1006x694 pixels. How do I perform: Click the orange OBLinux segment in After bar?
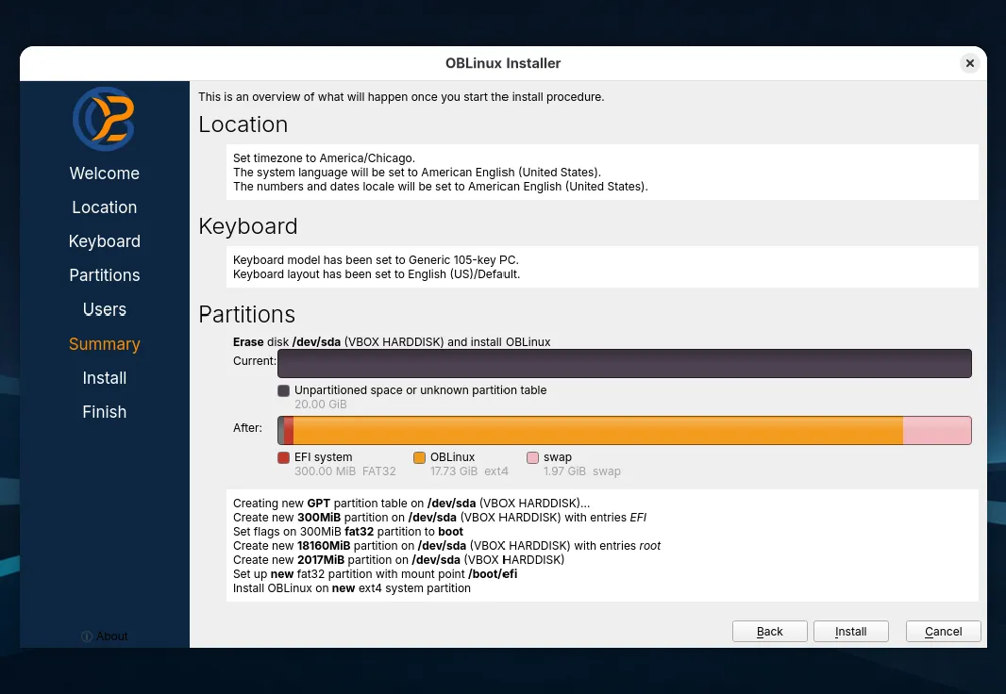598,430
